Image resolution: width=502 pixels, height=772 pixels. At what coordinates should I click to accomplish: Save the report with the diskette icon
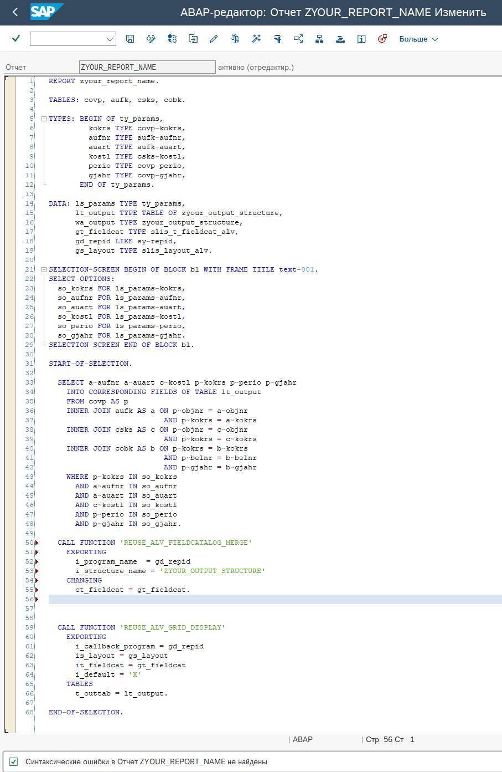tap(130, 39)
